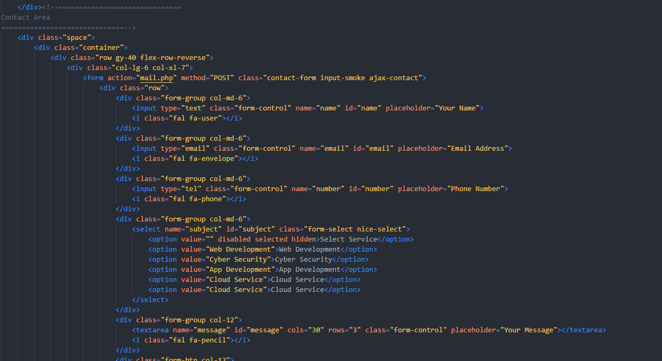Click the "POST" method value
662x361 pixels.
[224, 78]
